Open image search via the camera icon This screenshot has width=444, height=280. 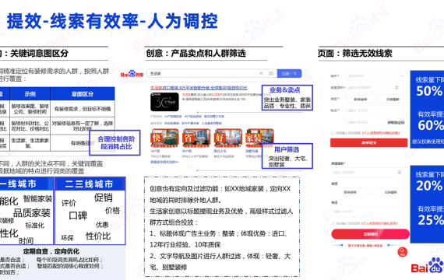pyautogui.click(x=271, y=73)
